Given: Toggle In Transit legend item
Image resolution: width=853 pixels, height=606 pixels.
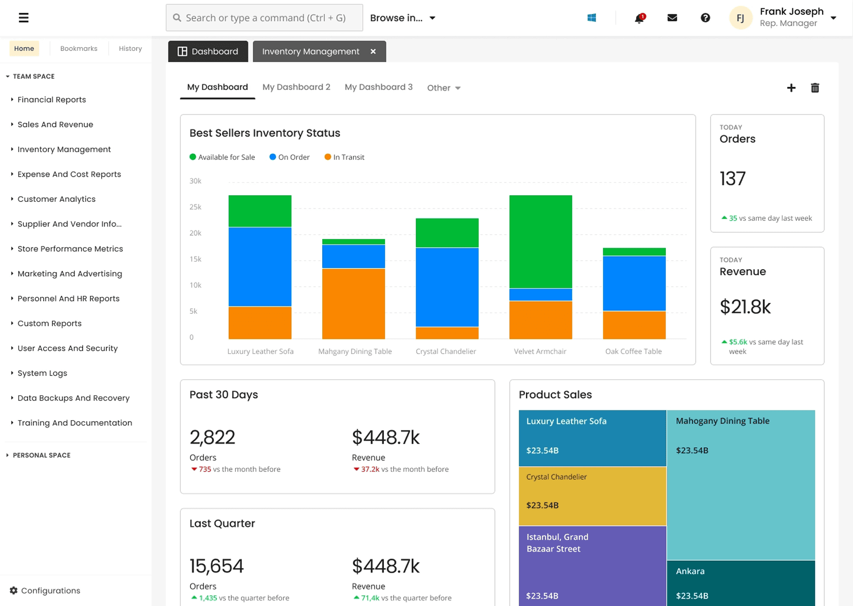Looking at the screenshot, I should (x=344, y=157).
